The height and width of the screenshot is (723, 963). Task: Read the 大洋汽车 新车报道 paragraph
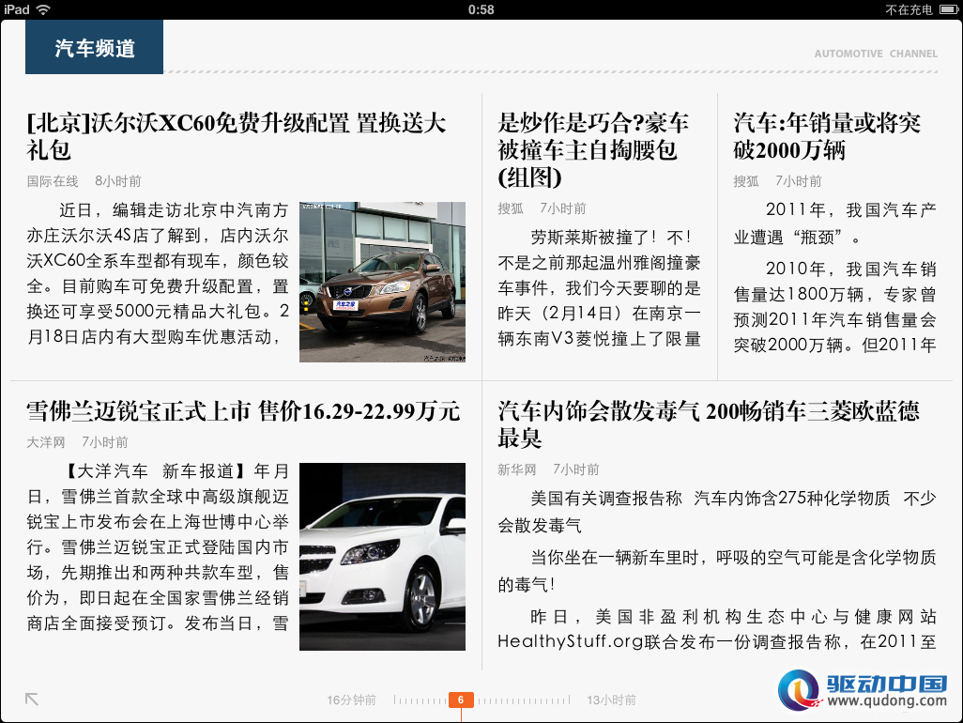point(158,546)
